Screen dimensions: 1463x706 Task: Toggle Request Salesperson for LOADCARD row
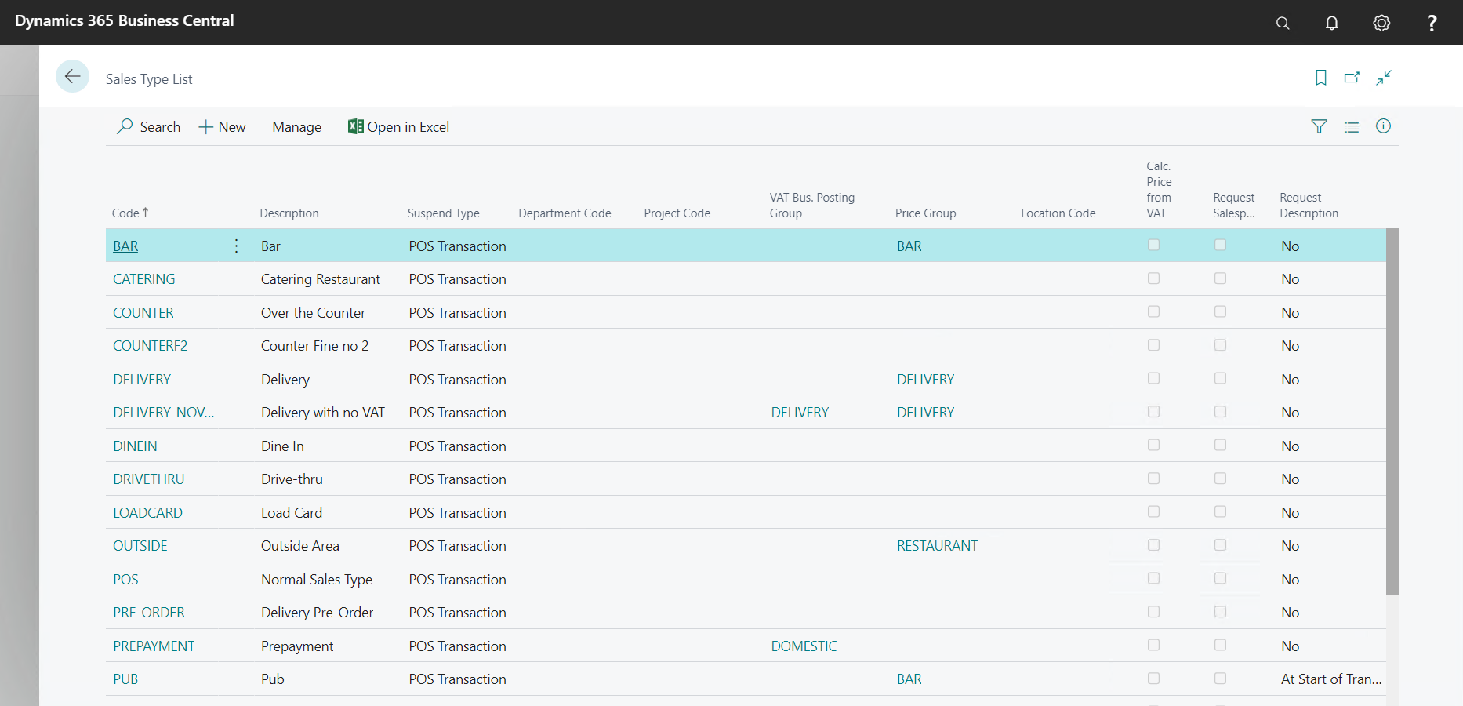coord(1220,511)
